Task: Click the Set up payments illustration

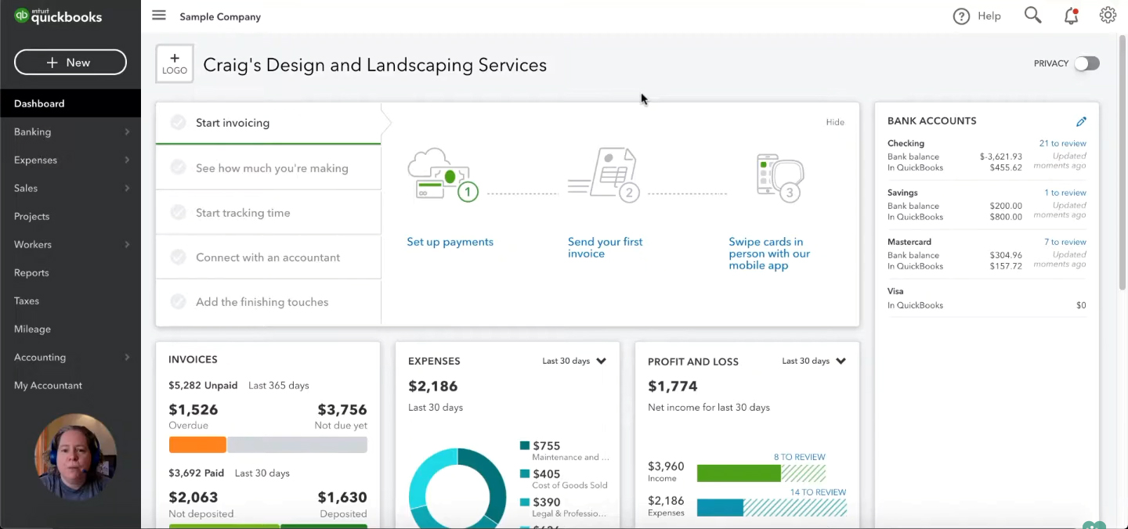Action: [443, 175]
